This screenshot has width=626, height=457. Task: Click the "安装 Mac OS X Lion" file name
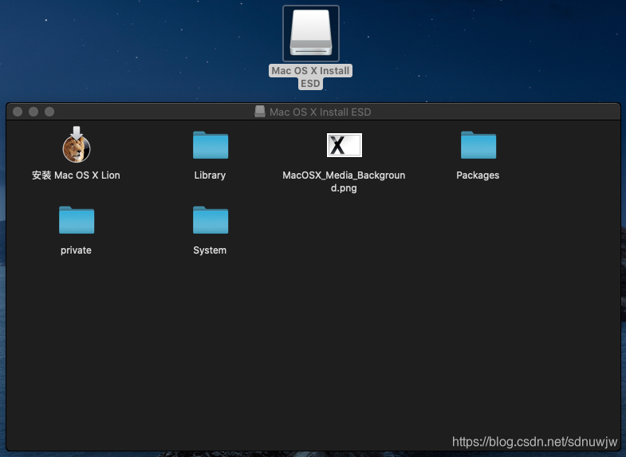[x=76, y=175]
